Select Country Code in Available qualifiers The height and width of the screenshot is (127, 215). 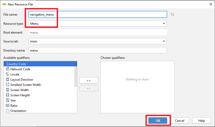tap(16, 64)
